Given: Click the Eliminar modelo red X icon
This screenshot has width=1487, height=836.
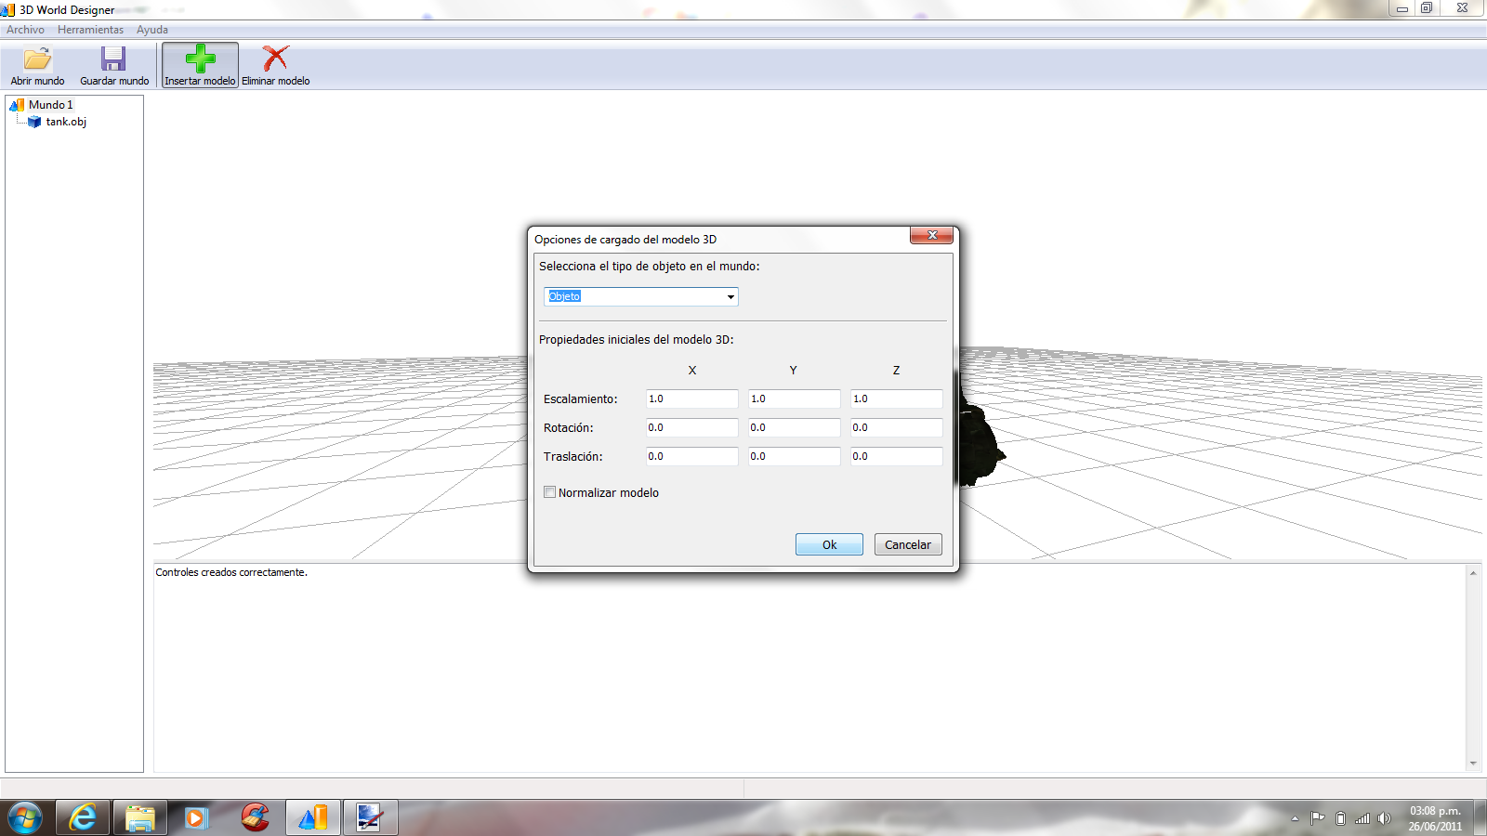Looking at the screenshot, I should (275, 59).
